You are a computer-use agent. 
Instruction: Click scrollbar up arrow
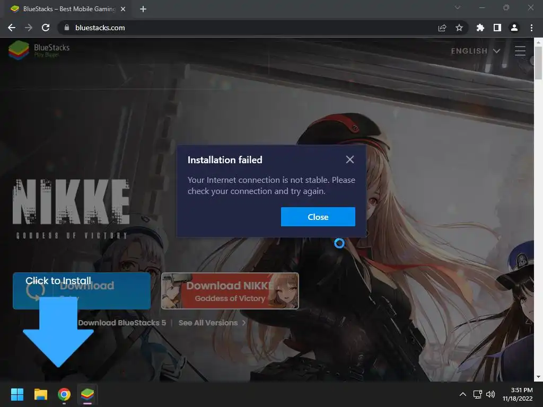click(538, 42)
